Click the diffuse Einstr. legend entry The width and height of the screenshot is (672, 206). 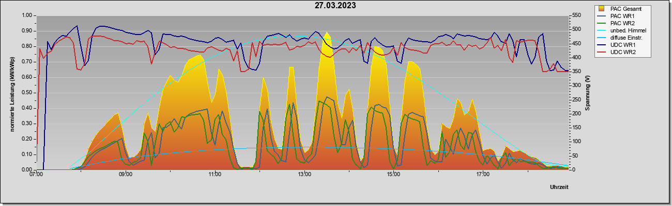point(622,38)
